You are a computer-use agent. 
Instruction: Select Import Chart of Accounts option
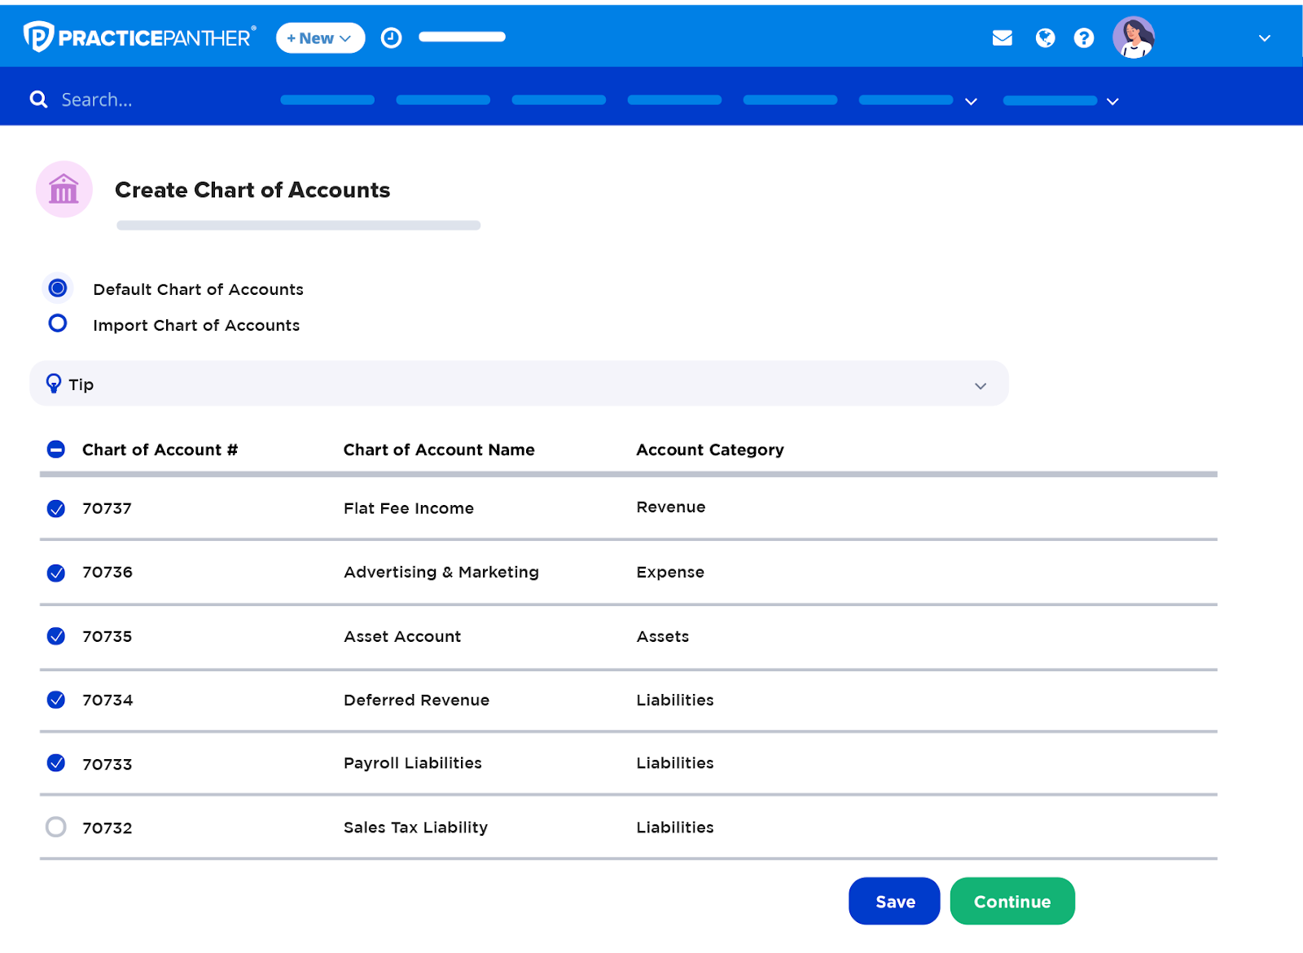click(x=58, y=323)
